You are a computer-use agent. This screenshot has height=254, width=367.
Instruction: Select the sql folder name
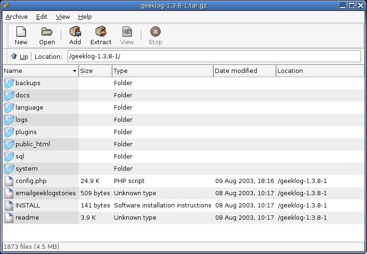pos(20,156)
